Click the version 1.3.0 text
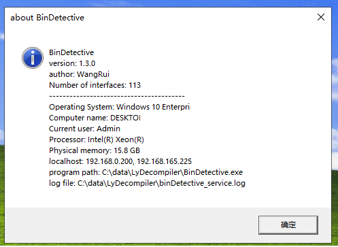This screenshot has width=338, height=247. [72, 63]
